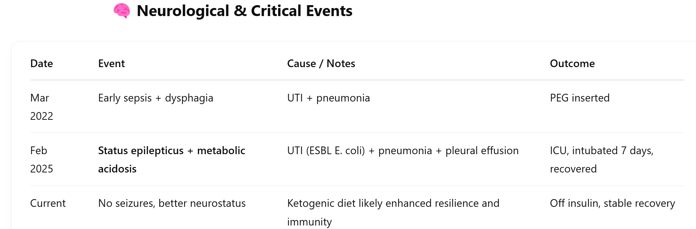
Task: Select the Off insulin, stable recovery cell
Action: (613, 203)
